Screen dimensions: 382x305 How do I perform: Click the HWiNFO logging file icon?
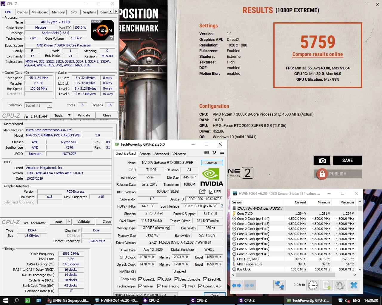click(327, 285)
